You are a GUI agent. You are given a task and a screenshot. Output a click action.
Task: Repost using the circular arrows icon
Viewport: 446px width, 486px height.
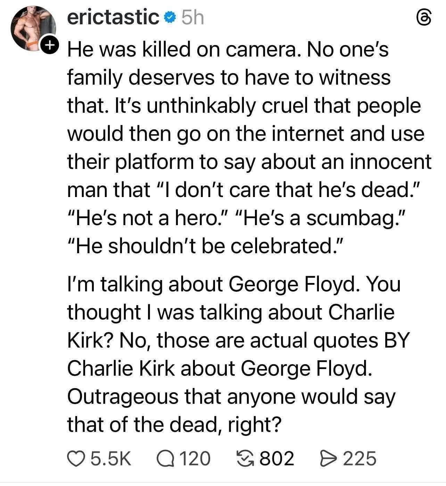246,458
